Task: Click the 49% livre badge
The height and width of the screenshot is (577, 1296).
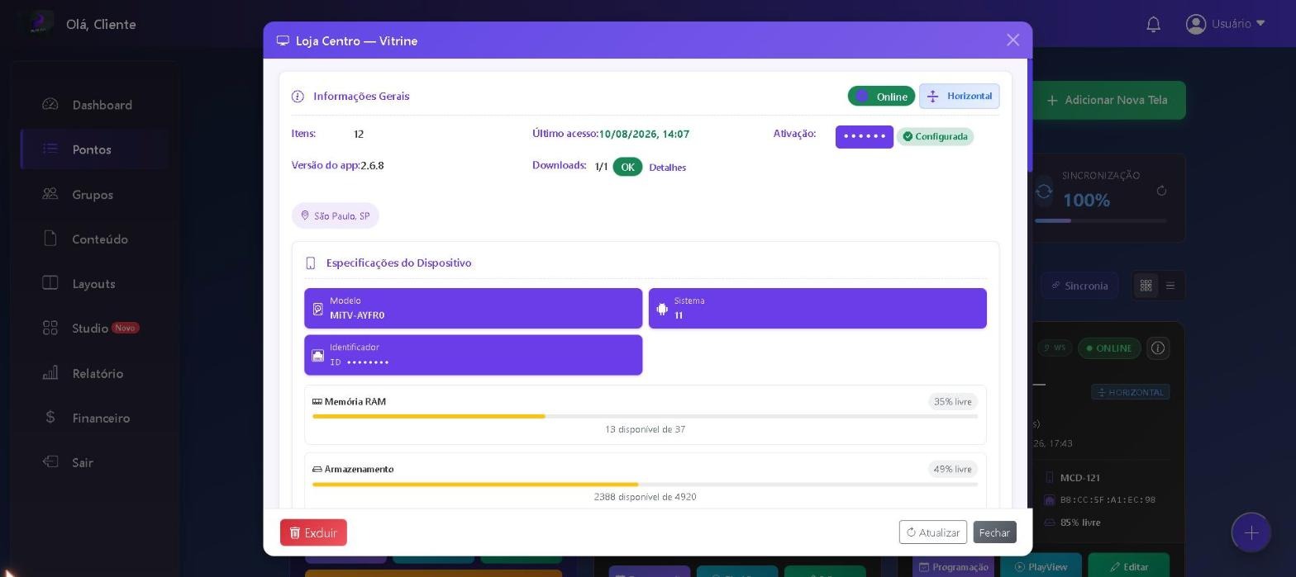Action: click(x=952, y=469)
